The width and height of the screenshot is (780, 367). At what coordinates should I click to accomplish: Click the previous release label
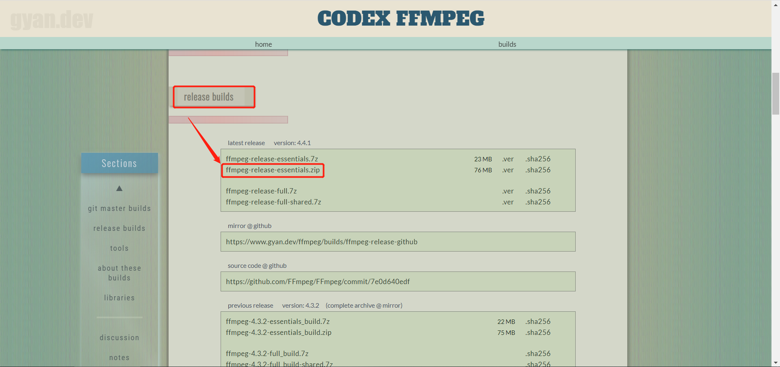[x=250, y=306]
